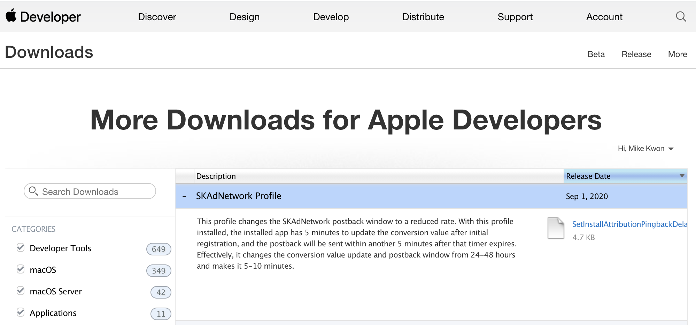Toggle the macOS Server category checkbox
Viewport: 696px width, 325px height.
[x=21, y=291]
